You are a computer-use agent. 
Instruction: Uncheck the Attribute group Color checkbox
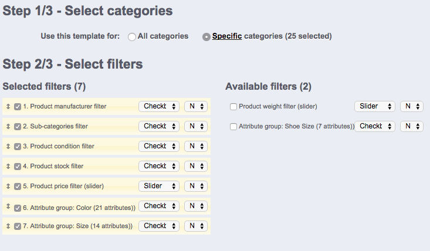[18, 207]
